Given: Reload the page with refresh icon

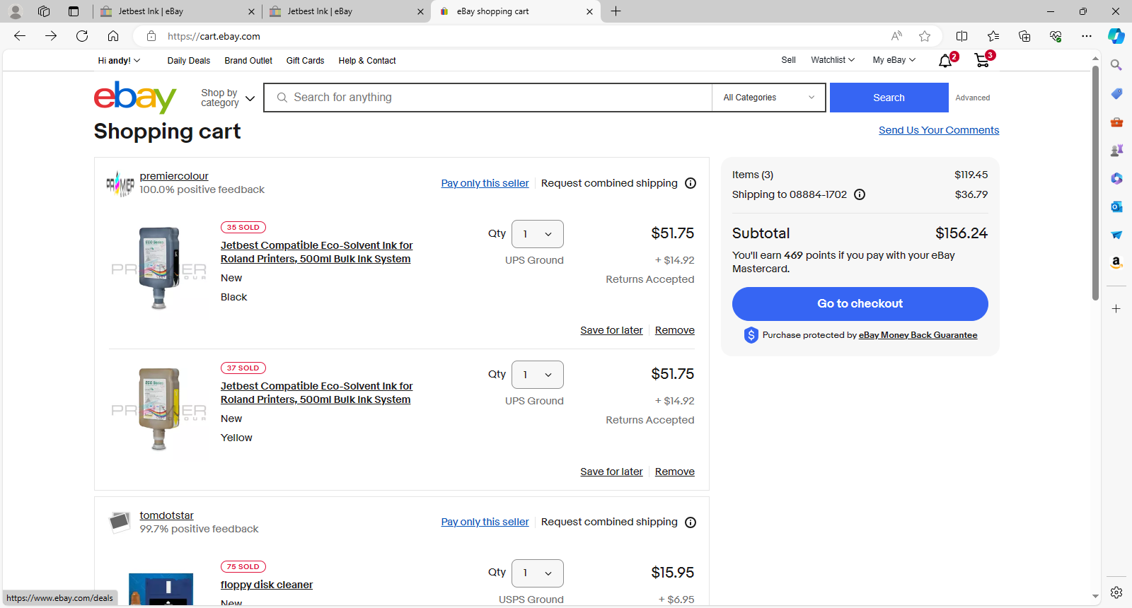Looking at the screenshot, I should (x=82, y=36).
